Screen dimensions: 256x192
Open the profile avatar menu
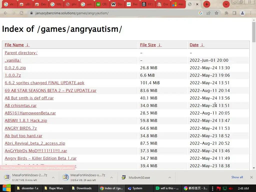pyautogui.click(x=242, y=13)
